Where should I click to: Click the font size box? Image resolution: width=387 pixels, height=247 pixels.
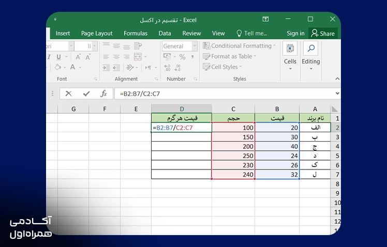pos(83,46)
